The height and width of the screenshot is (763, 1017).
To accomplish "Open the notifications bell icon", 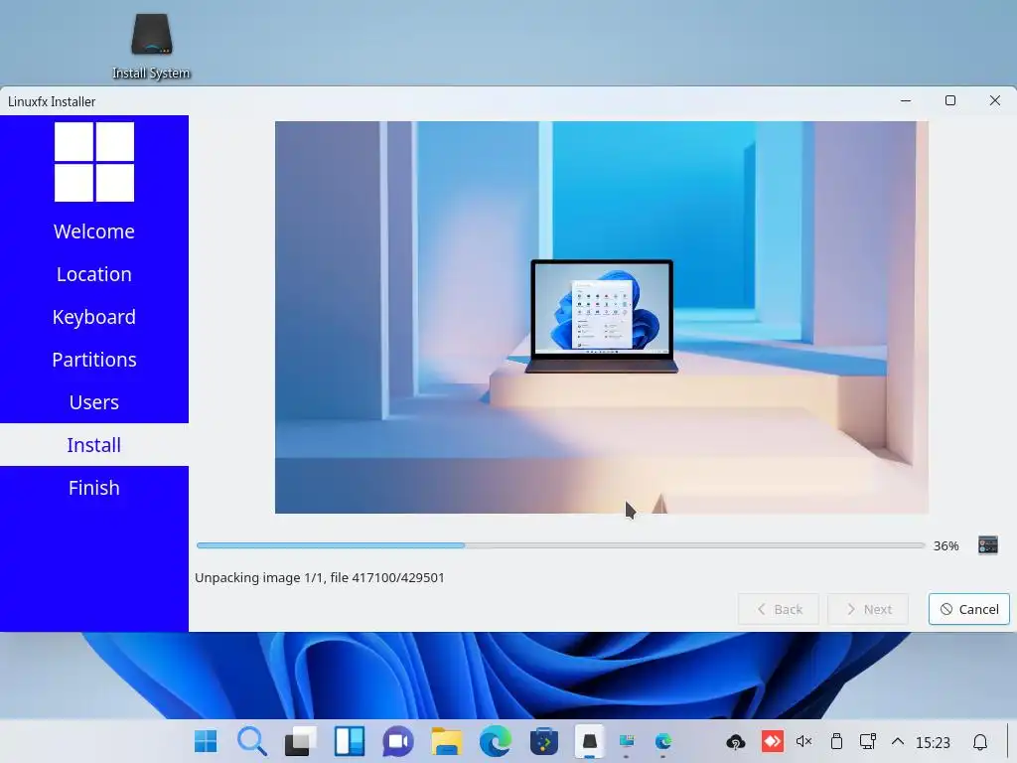I will (x=980, y=741).
